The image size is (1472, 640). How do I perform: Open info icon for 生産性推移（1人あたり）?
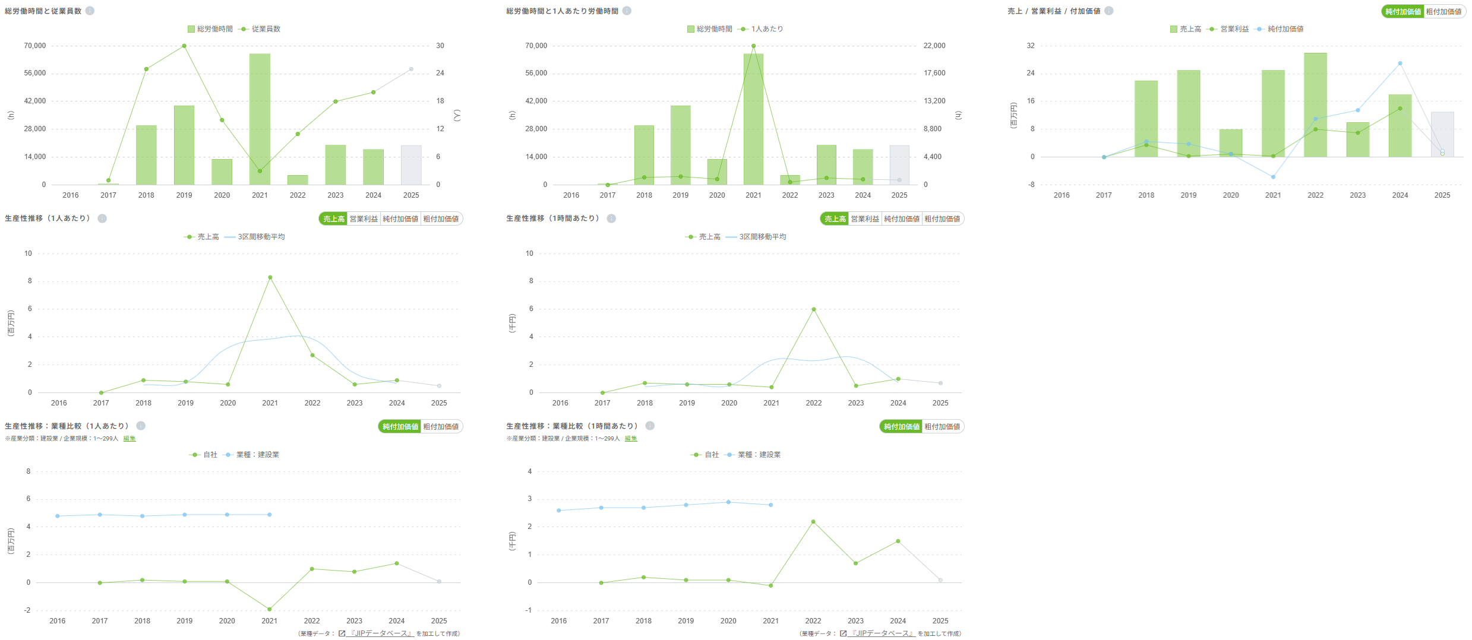pos(102,218)
